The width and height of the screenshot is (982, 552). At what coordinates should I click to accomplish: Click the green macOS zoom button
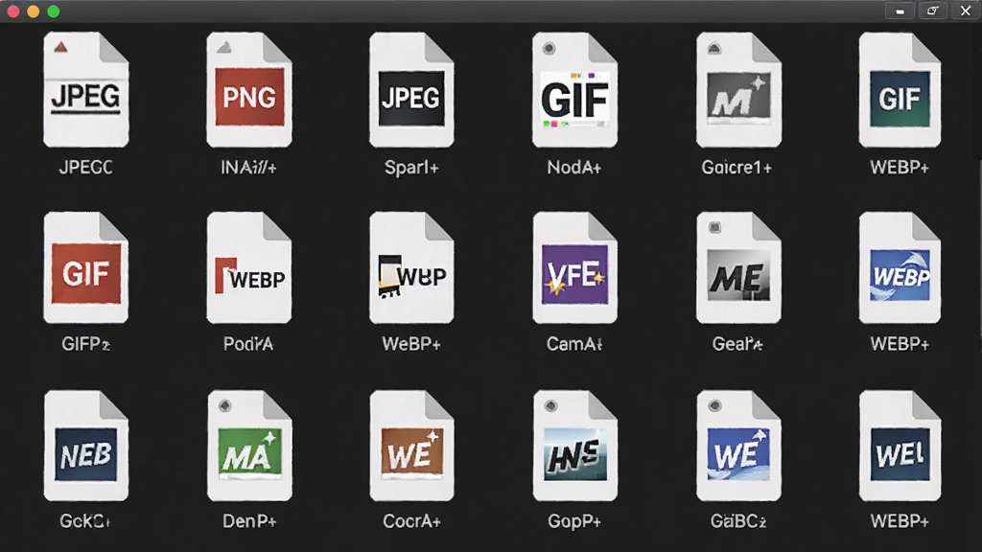tap(54, 11)
